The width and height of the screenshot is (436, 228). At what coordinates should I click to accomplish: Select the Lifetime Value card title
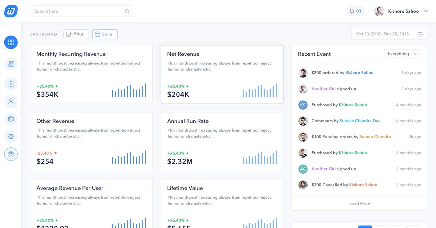click(x=185, y=188)
